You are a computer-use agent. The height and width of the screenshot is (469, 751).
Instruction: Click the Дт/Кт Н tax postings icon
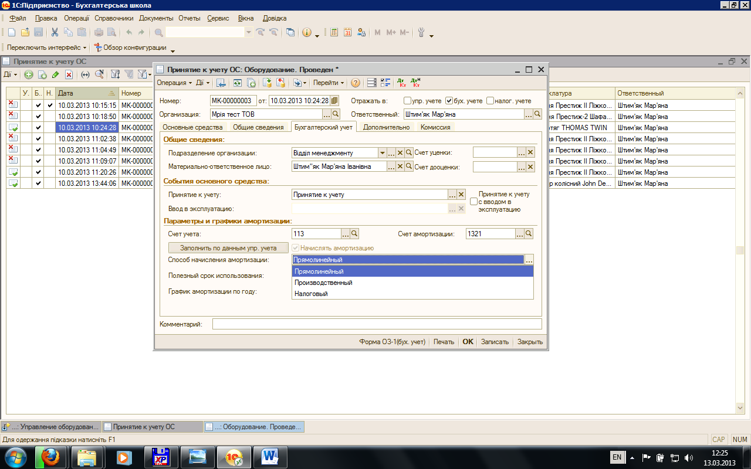click(415, 83)
